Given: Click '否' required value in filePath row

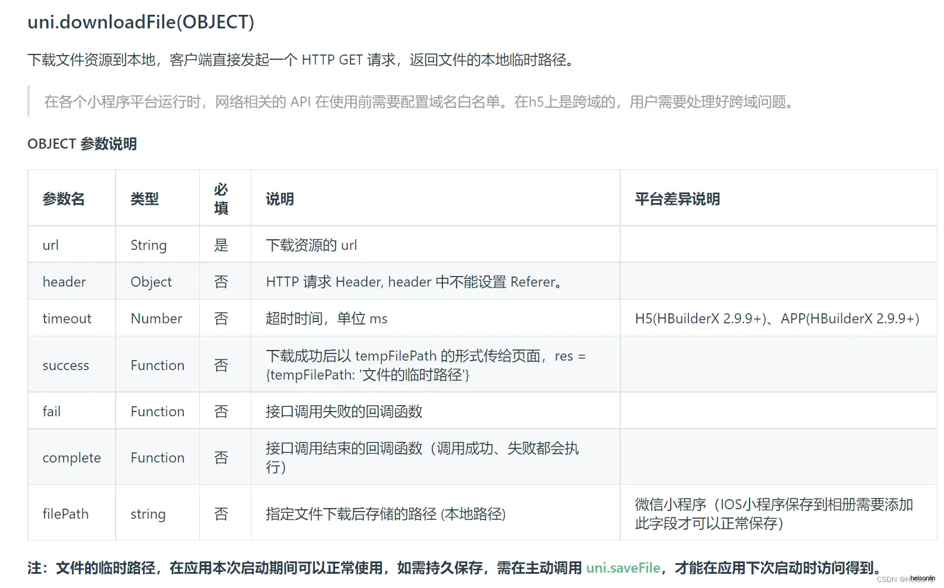Looking at the screenshot, I should pyautogui.click(x=221, y=514).
